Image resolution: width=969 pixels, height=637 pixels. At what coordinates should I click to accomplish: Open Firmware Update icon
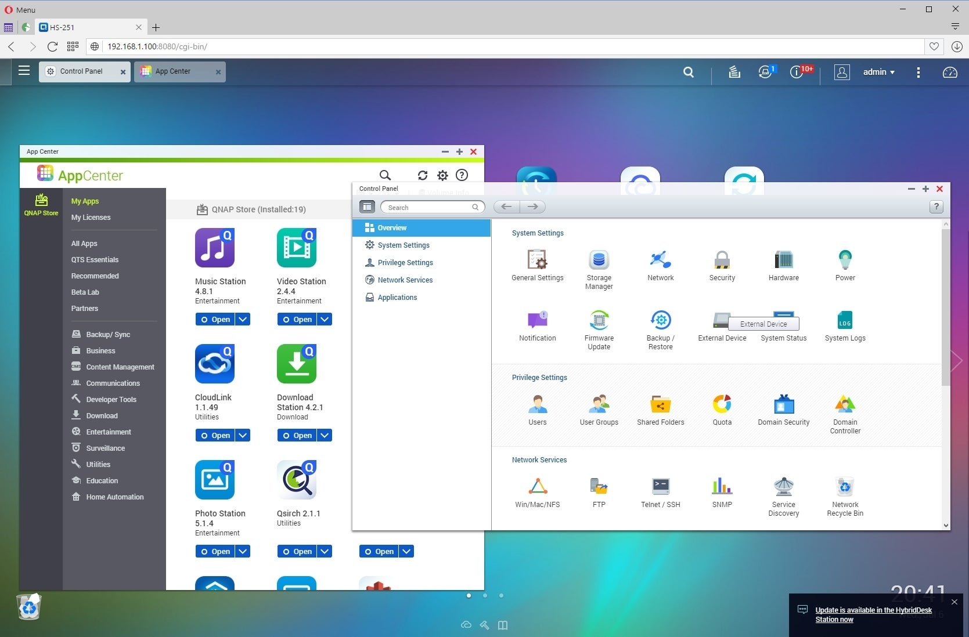(599, 320)
